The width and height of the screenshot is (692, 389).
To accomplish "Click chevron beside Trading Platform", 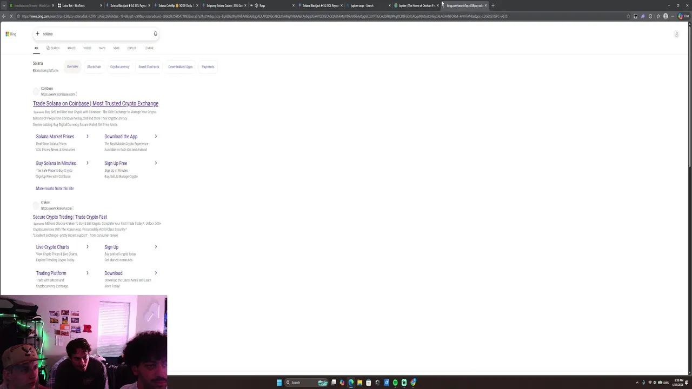I will [x=87, y=273].
